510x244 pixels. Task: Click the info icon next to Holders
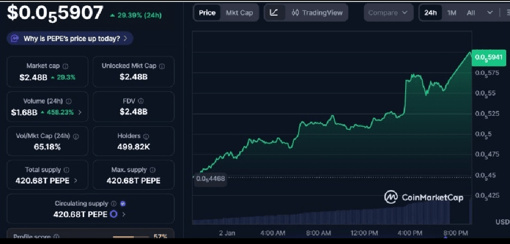click(146, 136)
